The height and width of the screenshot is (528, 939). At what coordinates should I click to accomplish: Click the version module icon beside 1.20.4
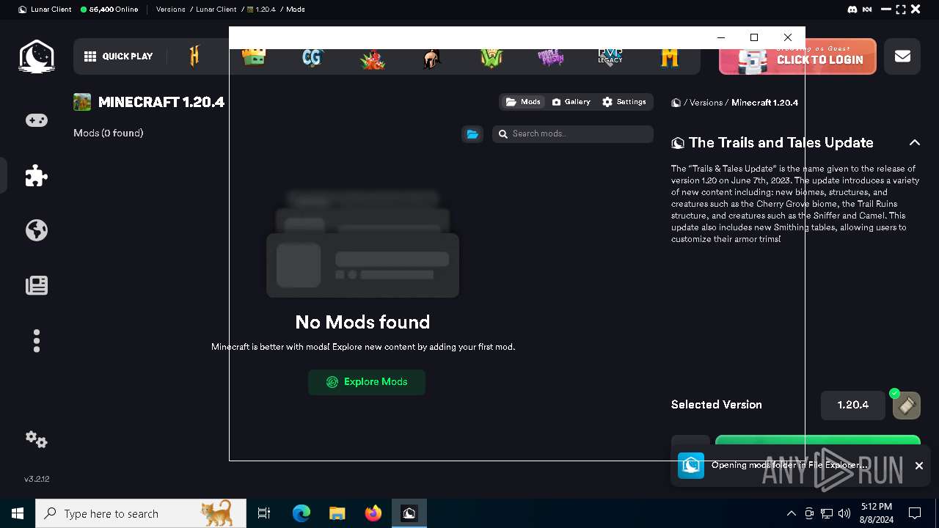click(x=907, y=406)
